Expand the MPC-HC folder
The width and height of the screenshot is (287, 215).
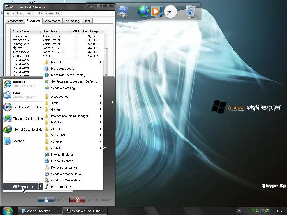click(73, 122)
